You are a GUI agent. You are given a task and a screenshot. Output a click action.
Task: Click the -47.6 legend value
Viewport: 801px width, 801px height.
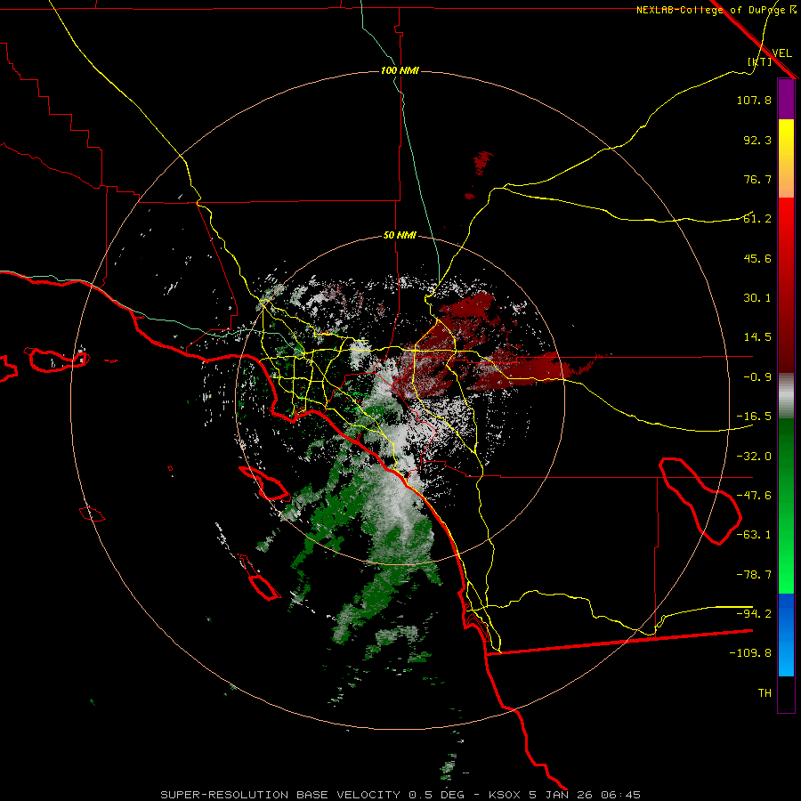[x=754, y=496]
